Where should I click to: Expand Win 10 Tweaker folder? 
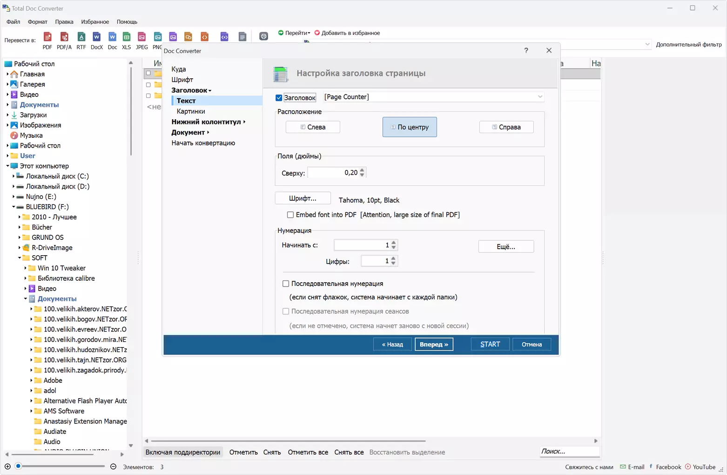tap(26, 268)
